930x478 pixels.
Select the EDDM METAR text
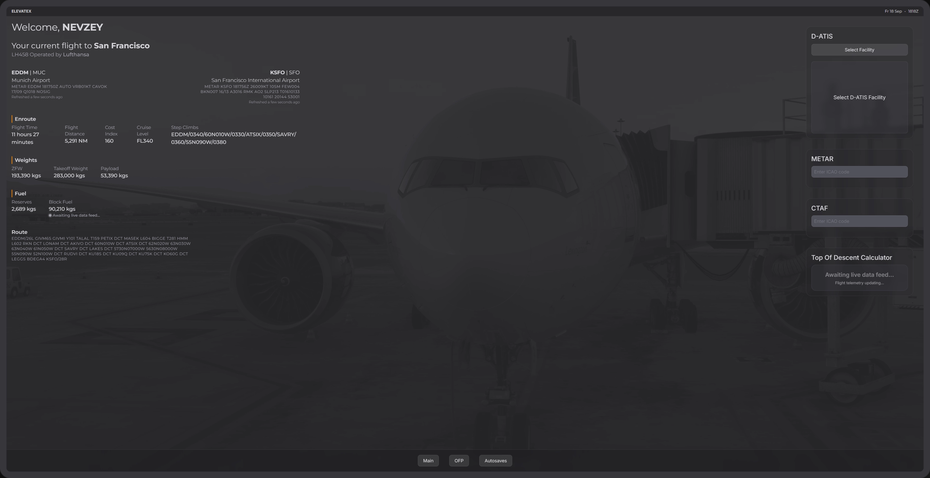59,89
